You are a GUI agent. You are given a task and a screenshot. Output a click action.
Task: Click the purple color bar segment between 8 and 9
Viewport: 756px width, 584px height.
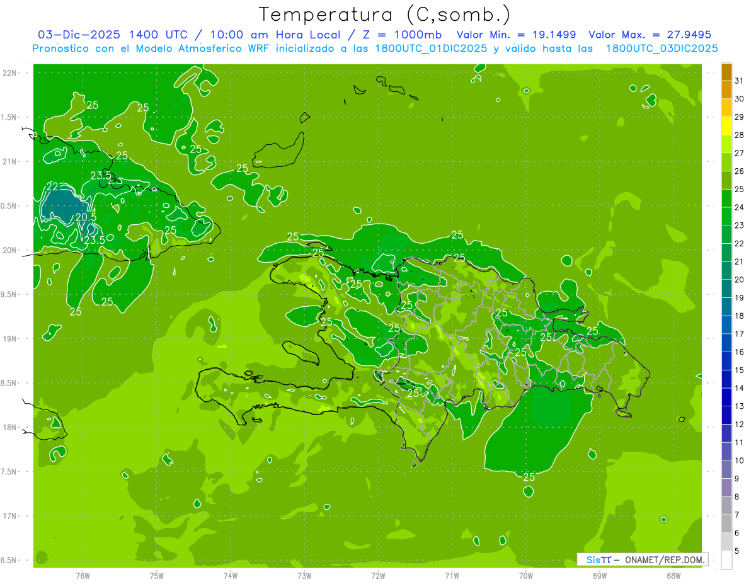(x=726, y=488)
